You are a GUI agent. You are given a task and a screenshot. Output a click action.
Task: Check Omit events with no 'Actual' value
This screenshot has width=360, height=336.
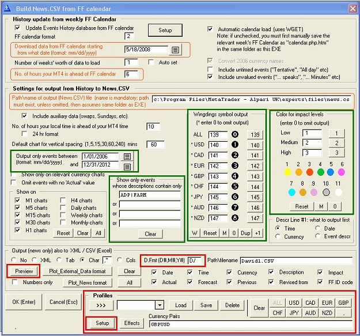click(14, 183)
